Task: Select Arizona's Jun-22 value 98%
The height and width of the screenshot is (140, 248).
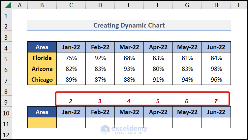Action: [216, 69]
